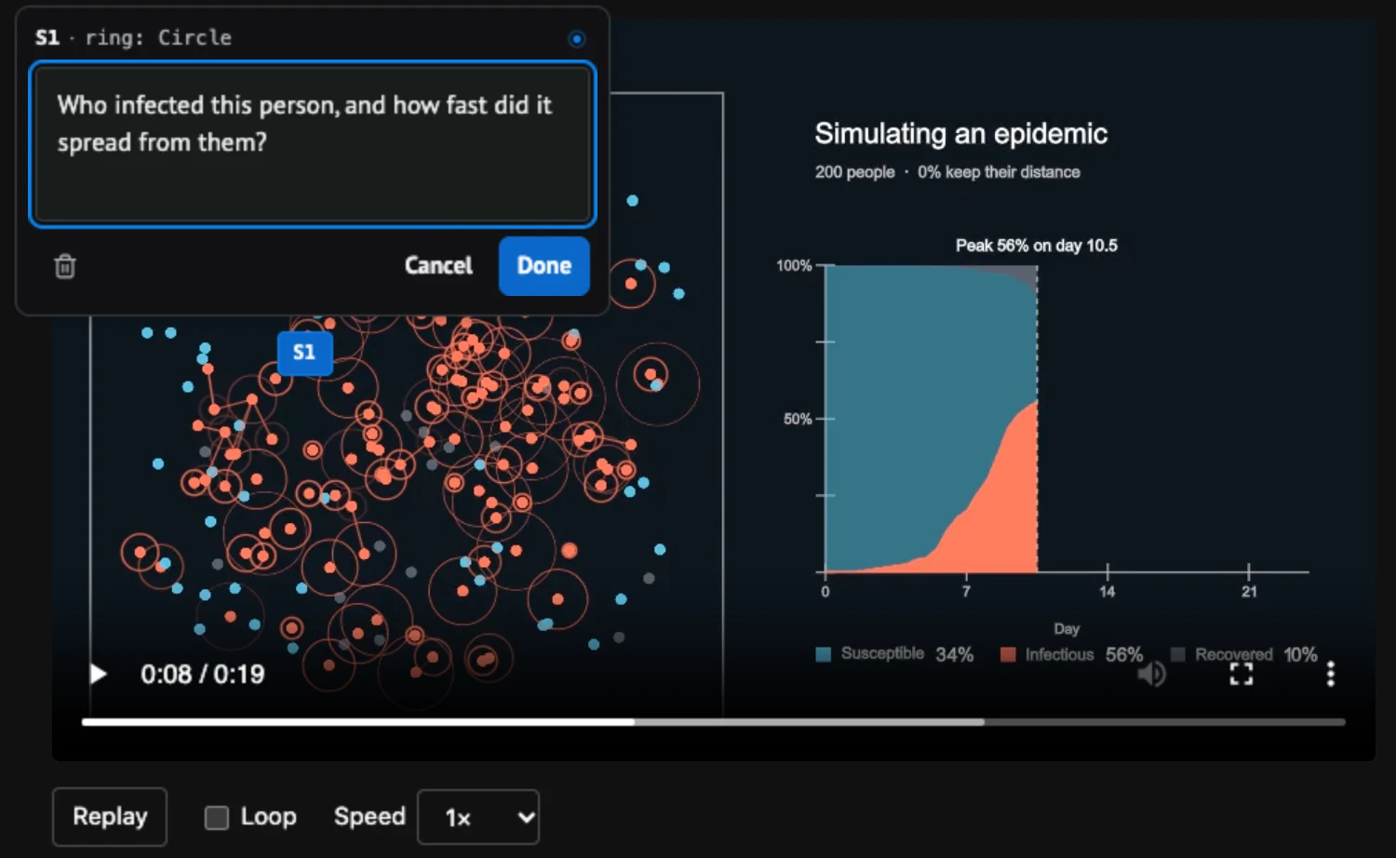The height and width of the screenshot is (858, 1396).
Task: Click into the annotation comment text box
Action: point(313,144)
